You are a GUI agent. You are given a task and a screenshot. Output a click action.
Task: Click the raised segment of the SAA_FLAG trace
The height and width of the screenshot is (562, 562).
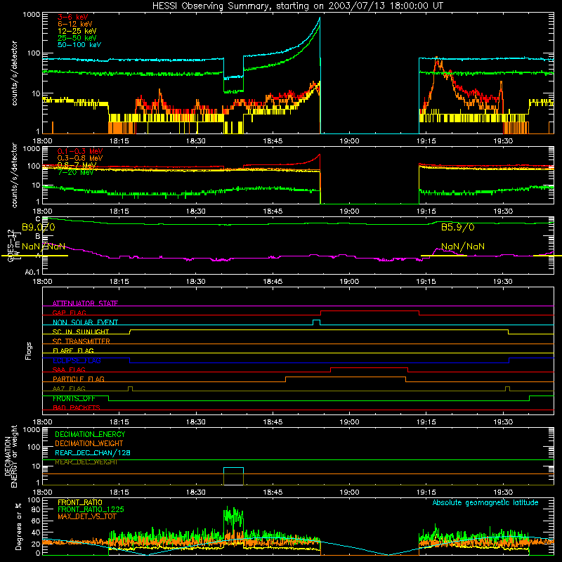(370, 367)
